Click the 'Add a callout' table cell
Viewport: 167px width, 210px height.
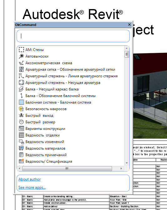[76, 206]
